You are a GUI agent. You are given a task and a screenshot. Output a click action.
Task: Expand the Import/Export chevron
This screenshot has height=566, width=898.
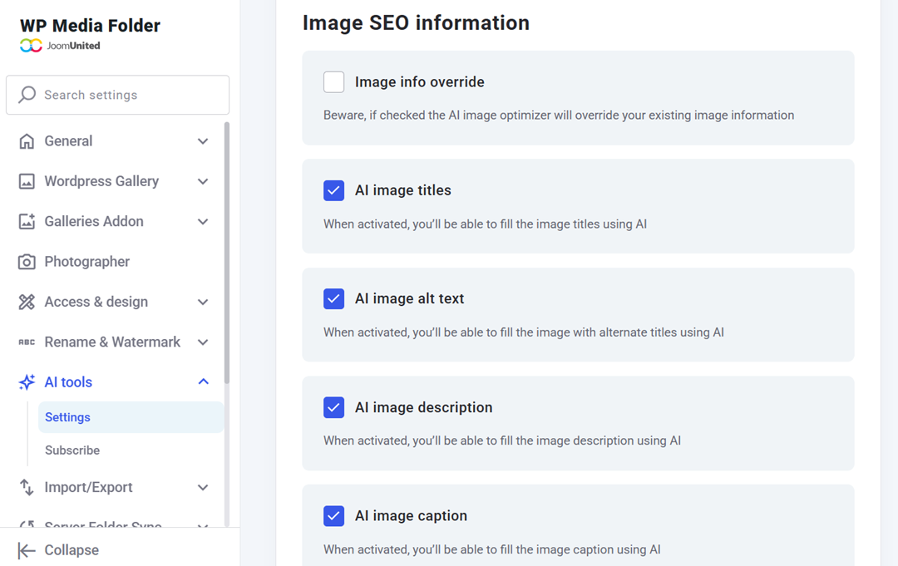[203, 488]
